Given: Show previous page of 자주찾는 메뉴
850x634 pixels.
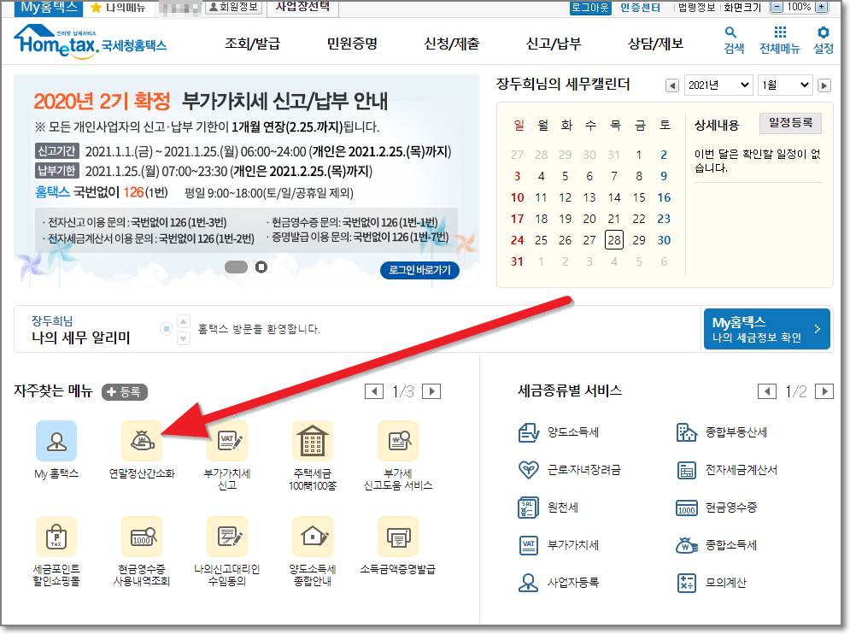Looking at the screenshot, I should coord(374,391).
